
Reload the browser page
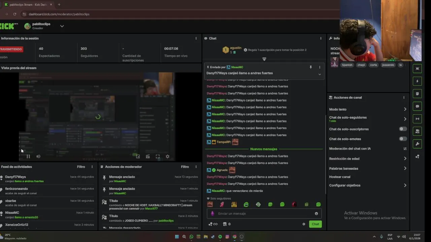(x=14, y=14)
